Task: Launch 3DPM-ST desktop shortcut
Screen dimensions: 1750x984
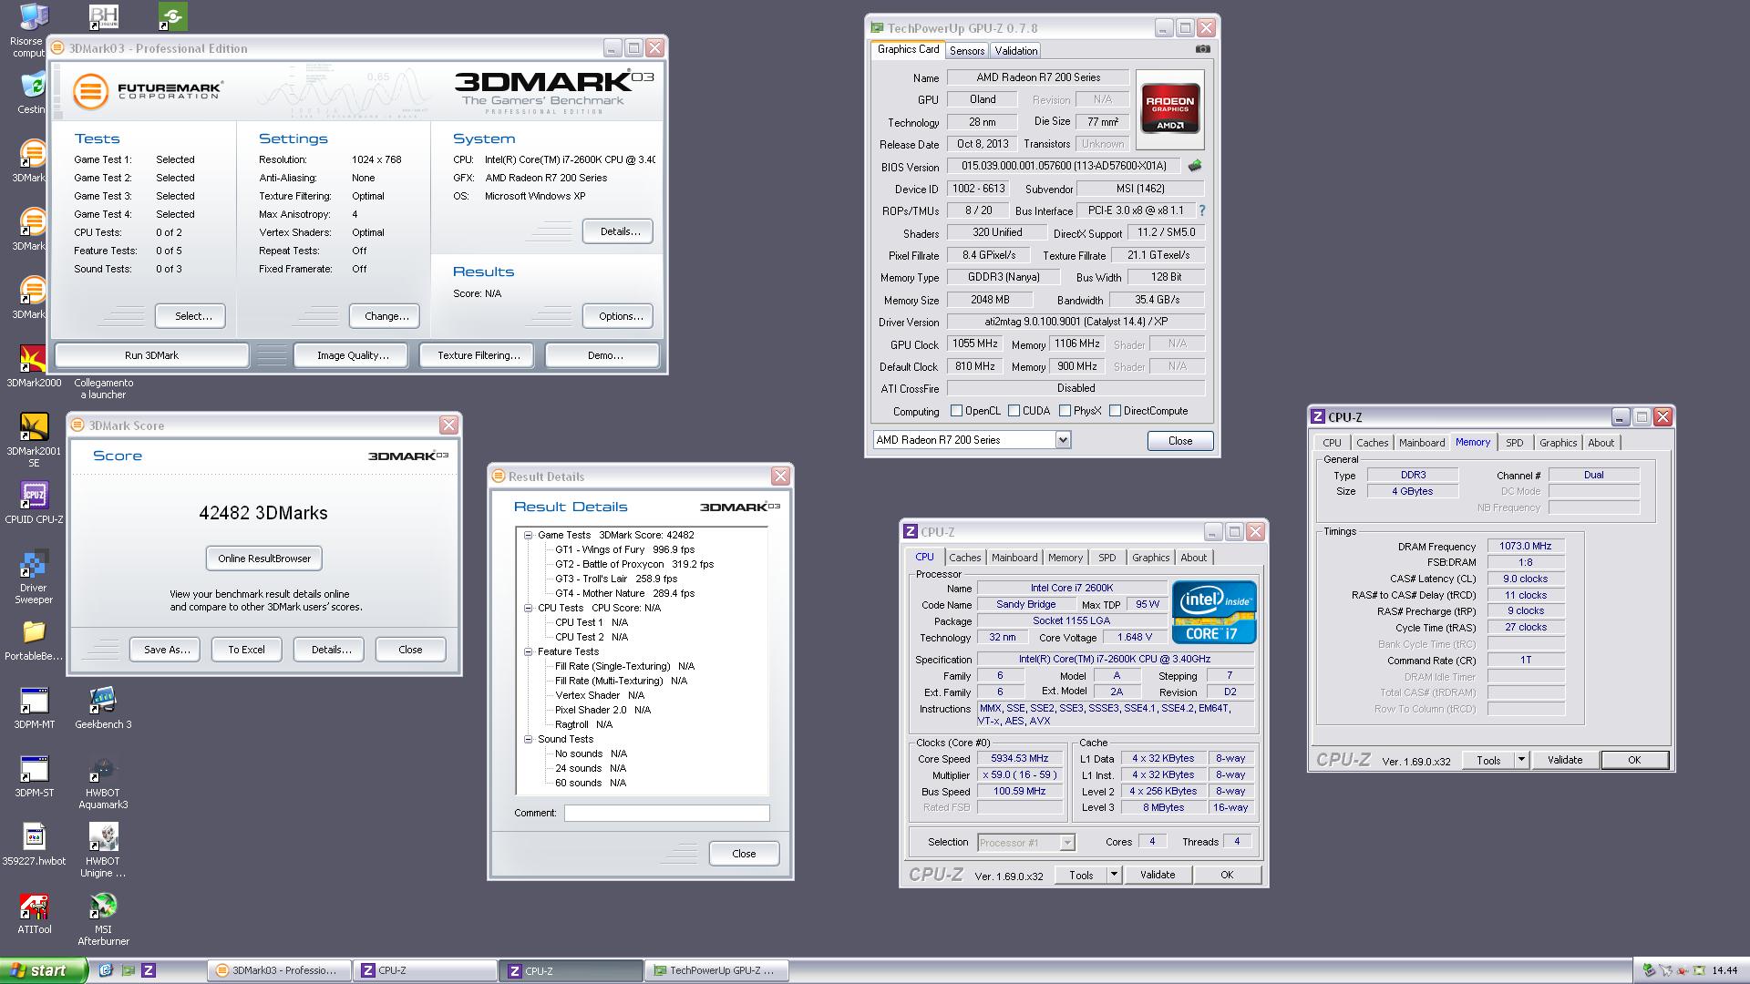Action: tap(34, 776)
